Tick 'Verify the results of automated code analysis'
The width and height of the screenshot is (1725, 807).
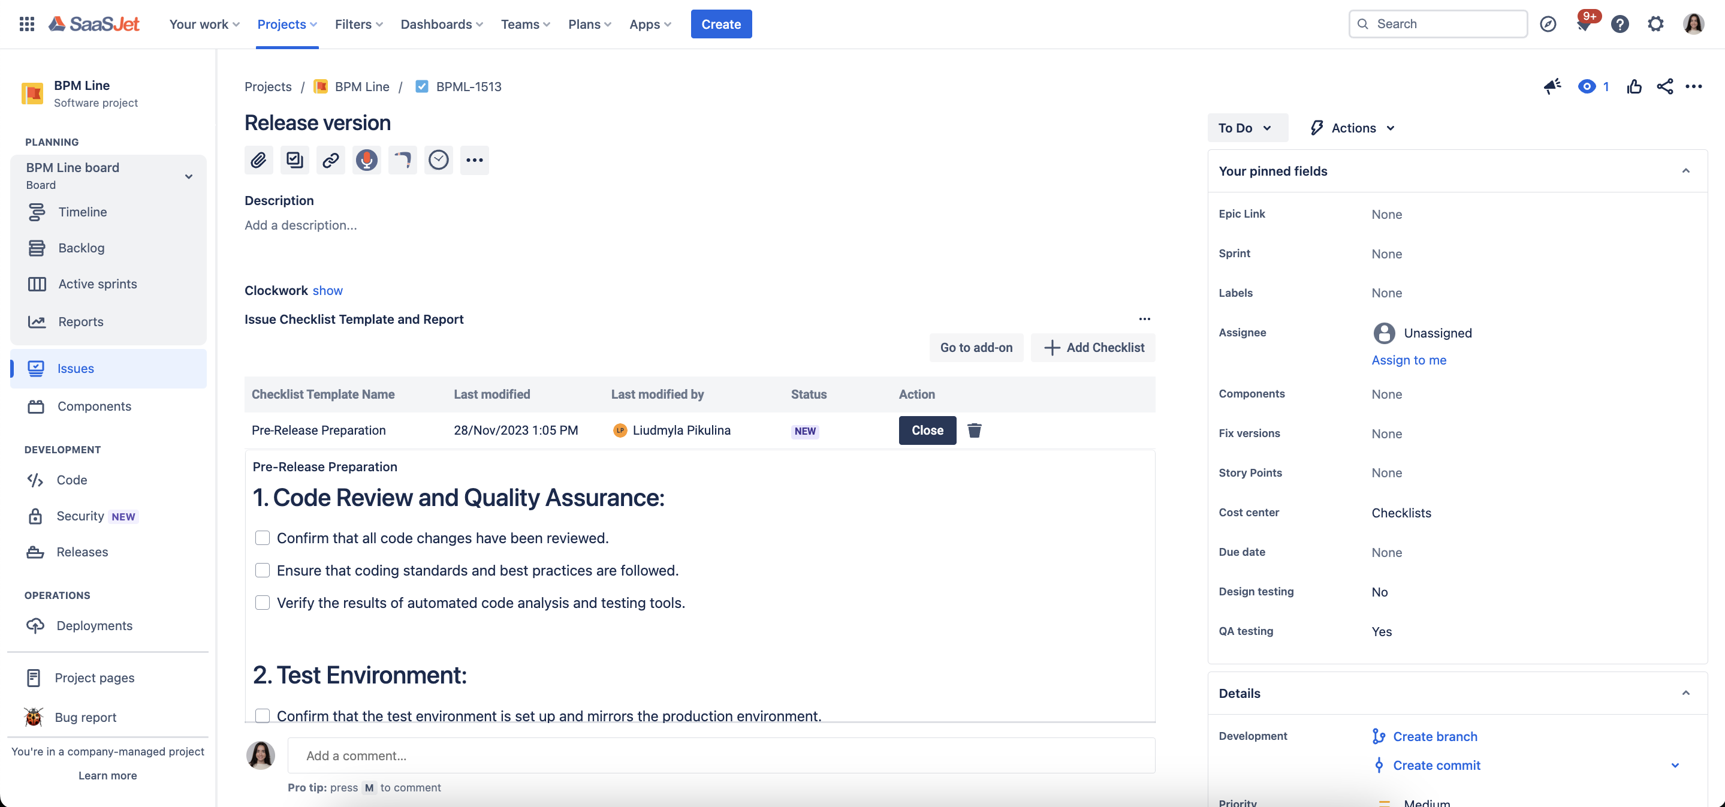(263, 603)
